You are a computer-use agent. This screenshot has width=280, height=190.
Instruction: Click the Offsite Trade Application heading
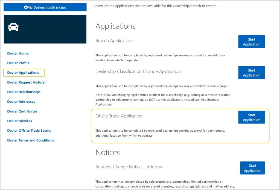(119, 116)
